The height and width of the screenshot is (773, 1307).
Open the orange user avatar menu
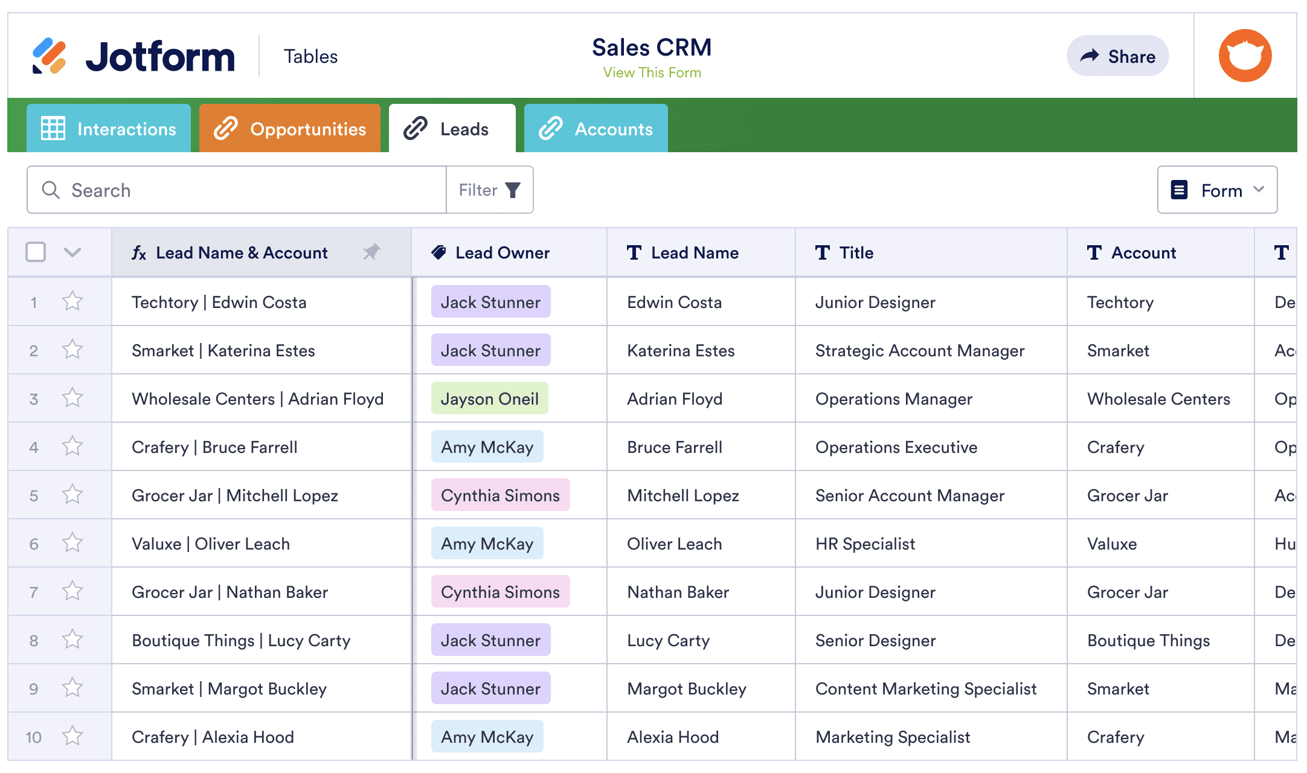pyautogui.click(x=1245, y=56)
